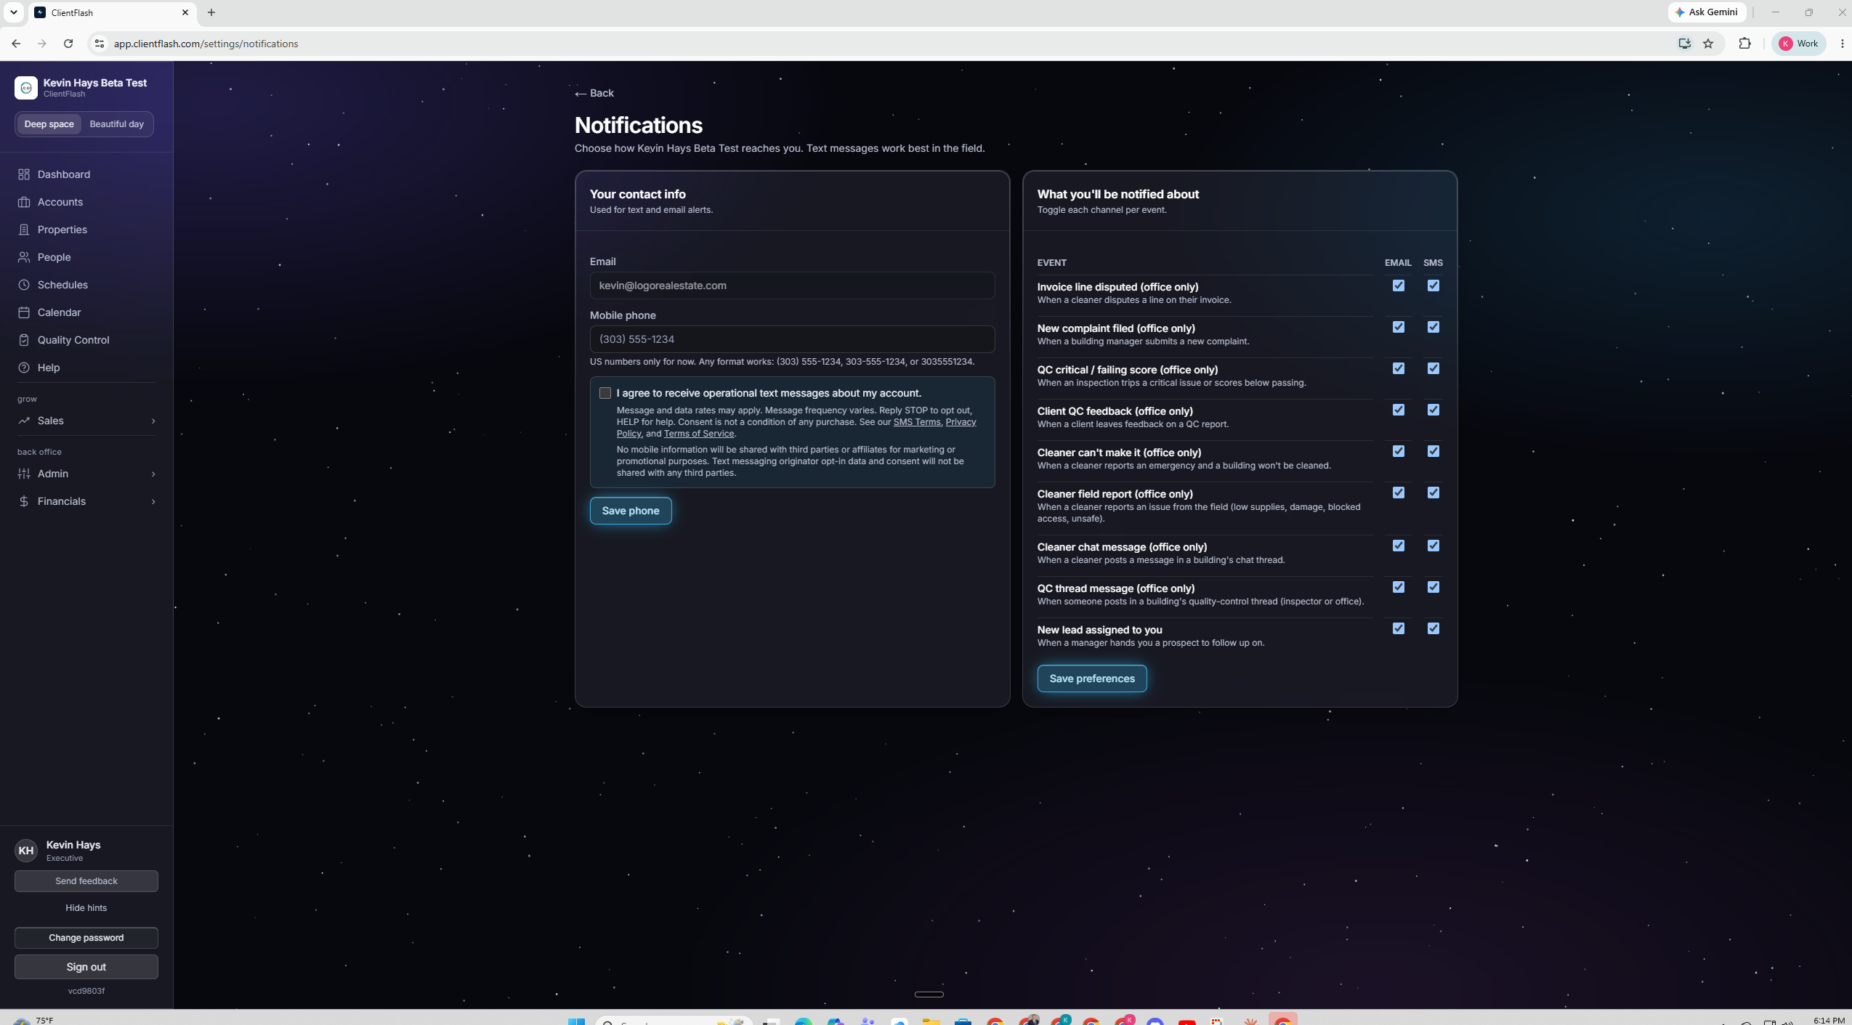This screenshot has width=1852, height=1025.
Task: Click the Save phone button
Action: [x=631, y=511]
